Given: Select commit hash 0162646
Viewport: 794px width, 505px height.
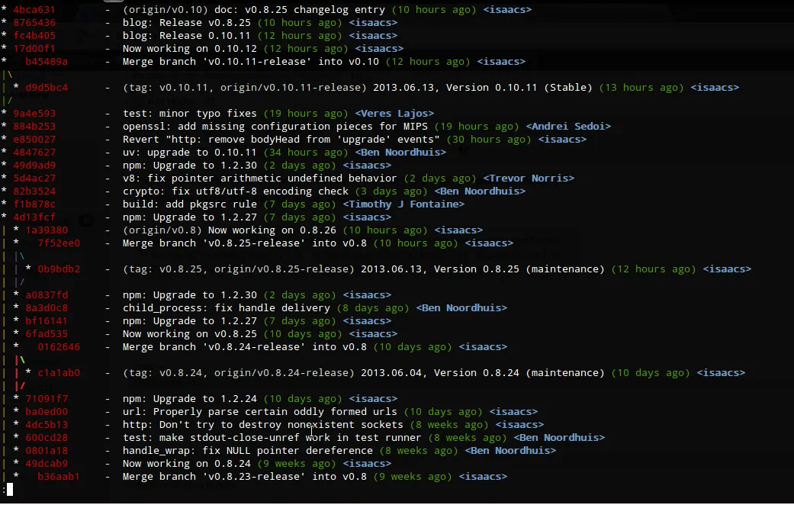Looking at the screenshot, I should coord(59,347).
